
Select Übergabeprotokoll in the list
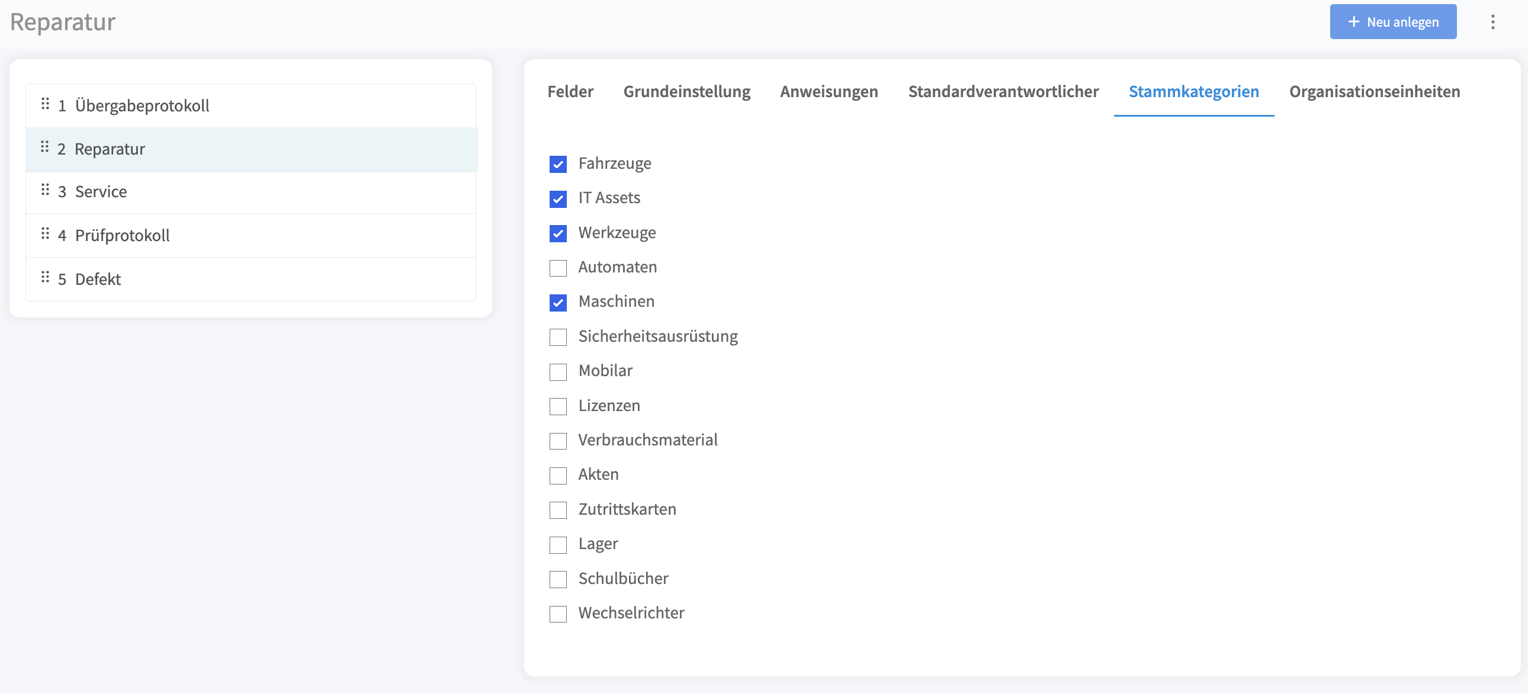pos(251,105)
